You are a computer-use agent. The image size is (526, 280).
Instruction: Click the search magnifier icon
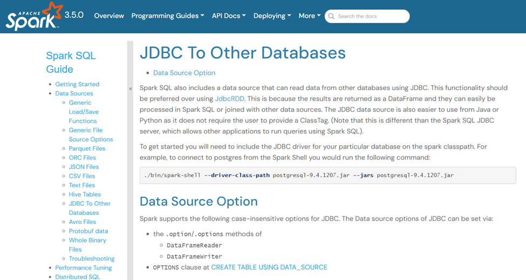coord(331,16)
